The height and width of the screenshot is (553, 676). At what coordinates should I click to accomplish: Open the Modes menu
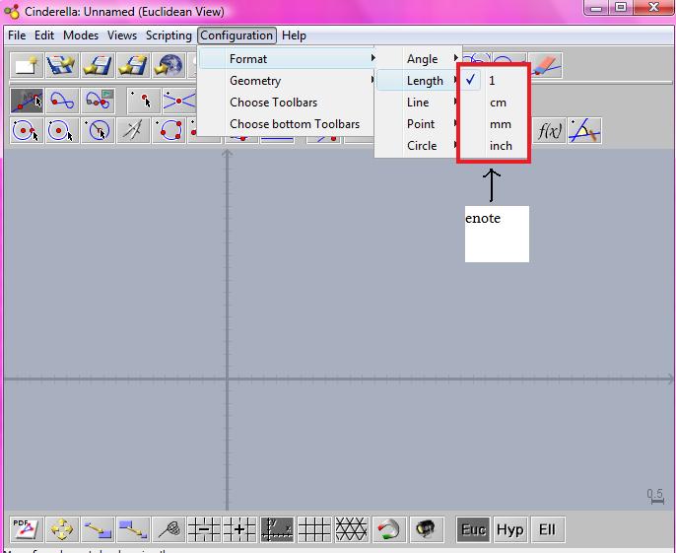(81, 35)
